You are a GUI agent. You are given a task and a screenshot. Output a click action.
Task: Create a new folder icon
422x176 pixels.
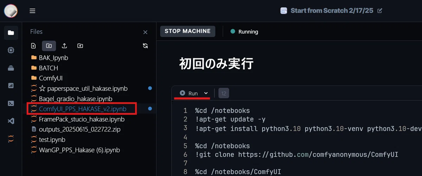click(49, 46)
